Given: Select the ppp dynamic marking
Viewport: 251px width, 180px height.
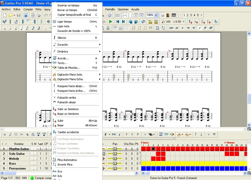Looking at the screenshot, I should pyautogui.click(x=171, y=28).
